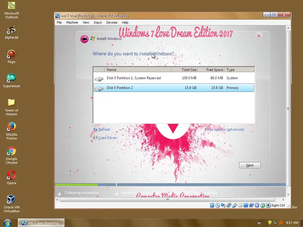The height and width of the screenshot is (227, 303).
Task: Click the horizontal scrollbar right arrow of the VM window
Action: click(283, 200)
